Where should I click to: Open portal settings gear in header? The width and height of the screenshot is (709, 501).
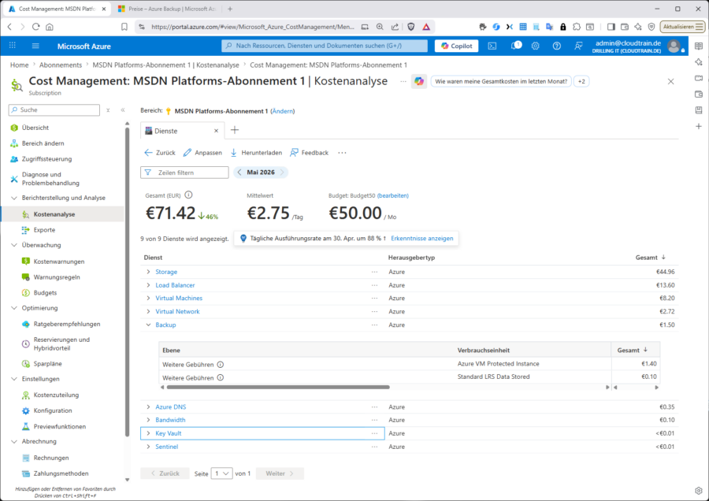click(x=536, y=46)
